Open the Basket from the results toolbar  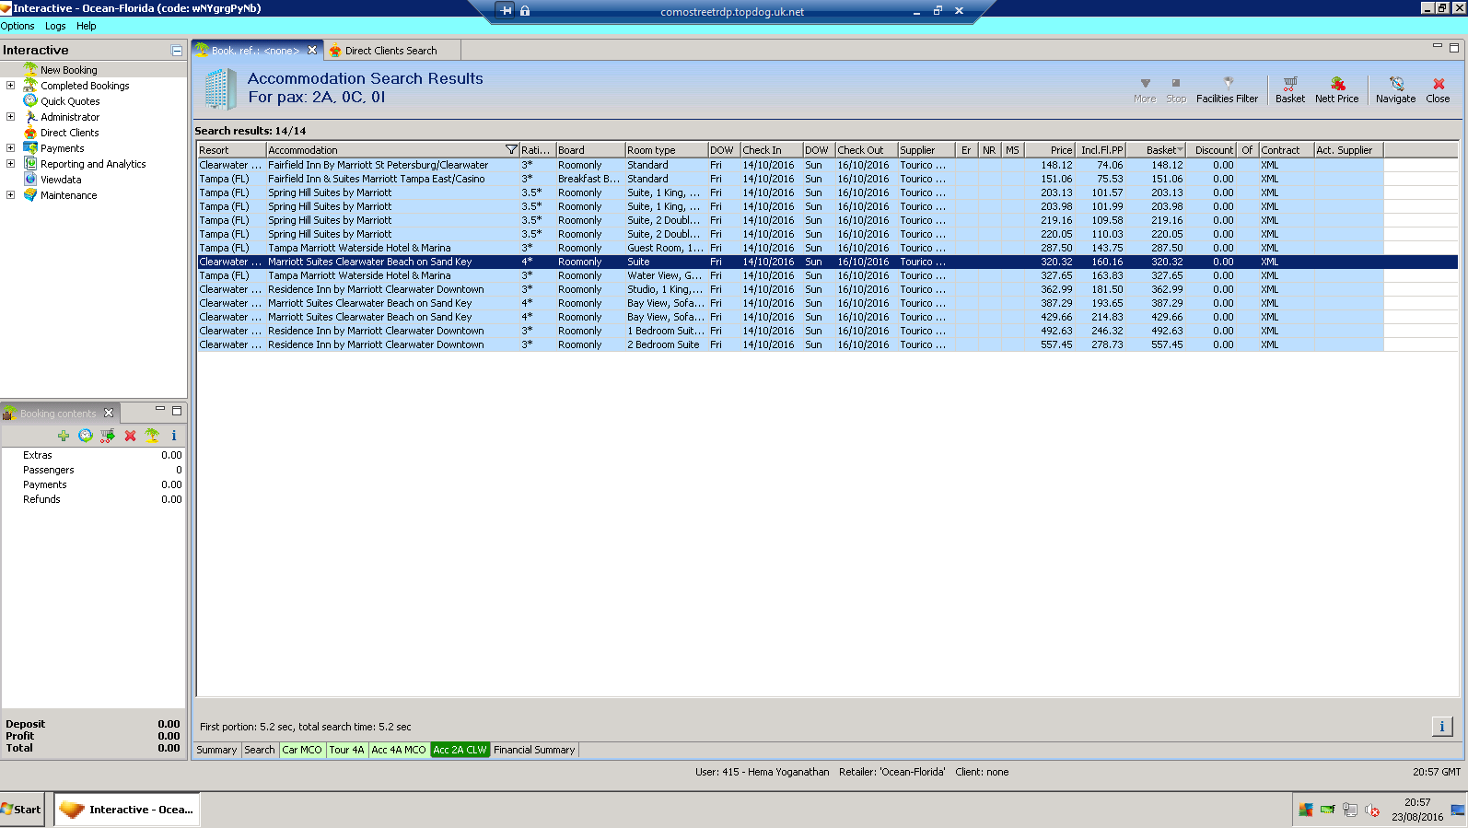1289,89
